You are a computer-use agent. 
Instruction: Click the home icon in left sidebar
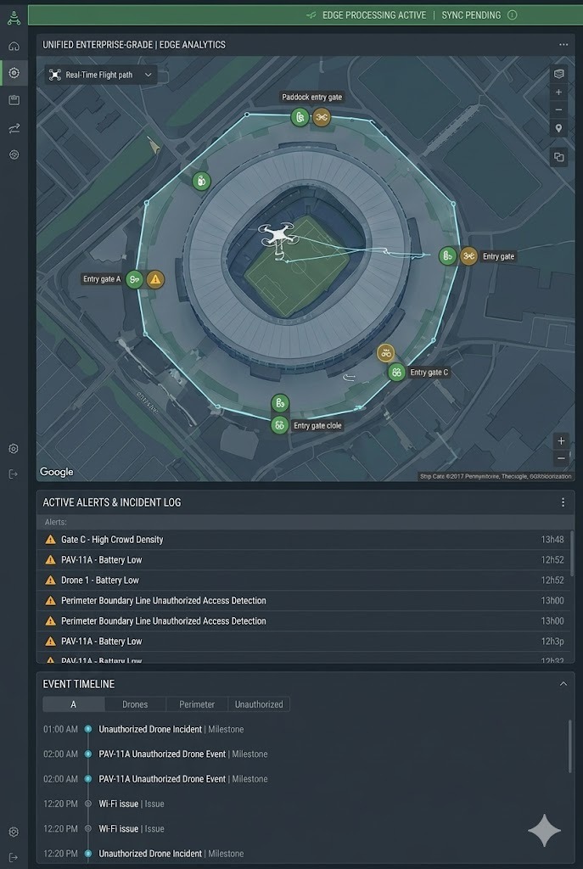point(14,46)
